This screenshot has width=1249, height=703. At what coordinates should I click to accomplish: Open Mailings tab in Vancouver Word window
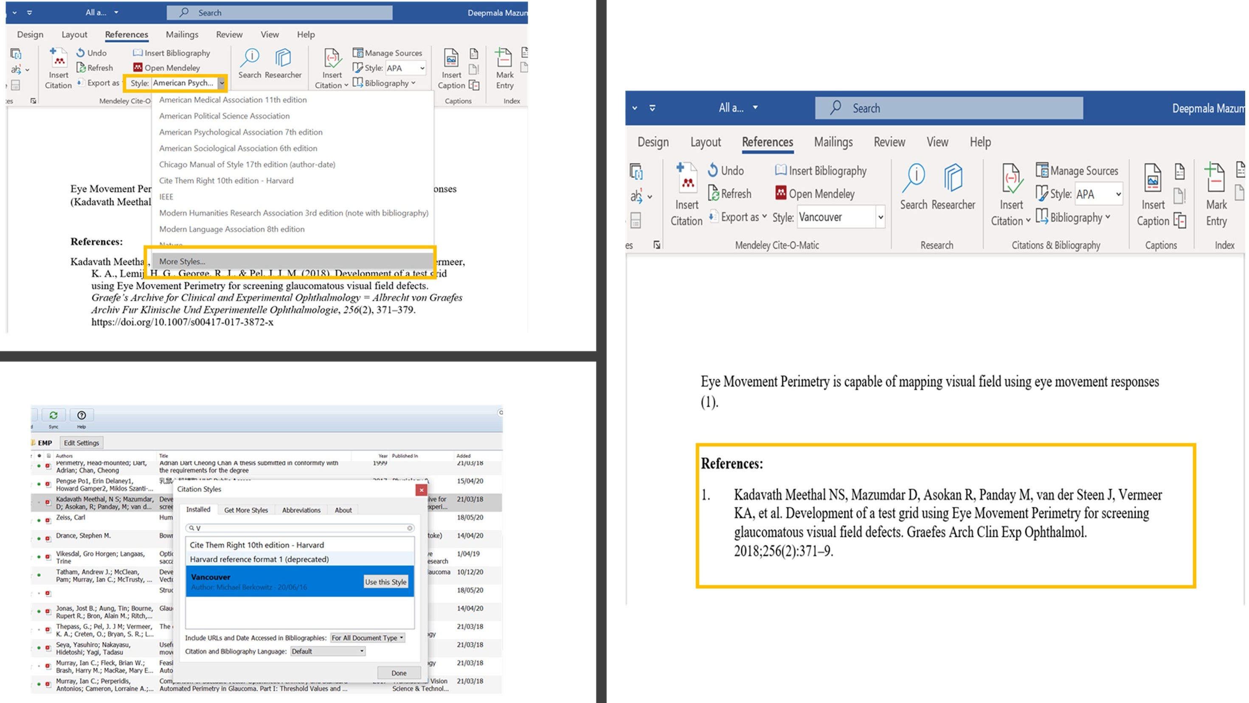pyautogui.click(x=833, y=142)
